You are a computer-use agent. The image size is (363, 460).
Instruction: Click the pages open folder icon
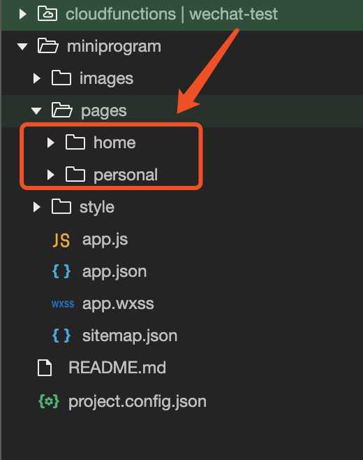[62, 110]
